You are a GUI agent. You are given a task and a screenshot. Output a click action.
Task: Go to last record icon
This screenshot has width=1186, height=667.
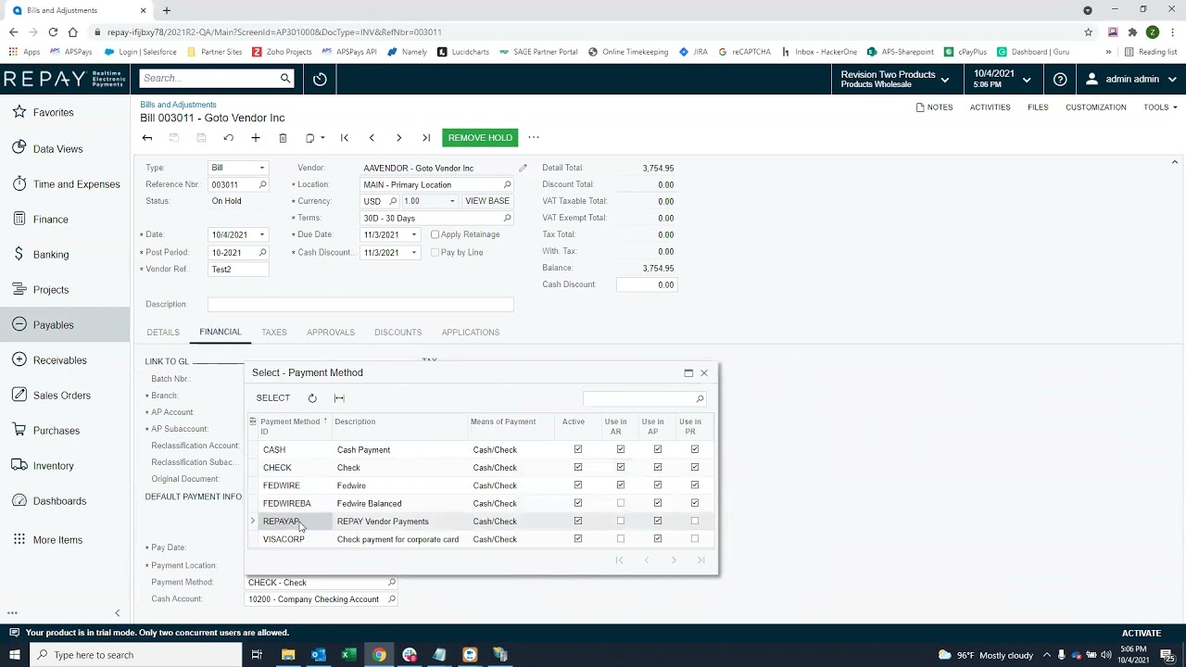[426, 138]
